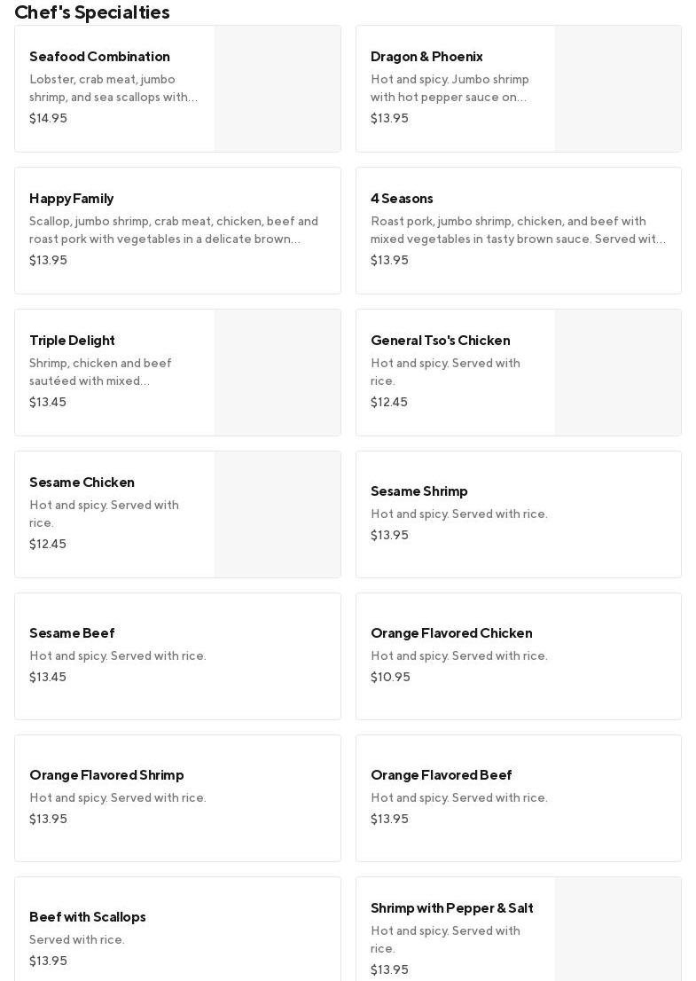Click the Dragon & Phoenix thumbnail image
The image size is (696, 981).
point(618,89)
